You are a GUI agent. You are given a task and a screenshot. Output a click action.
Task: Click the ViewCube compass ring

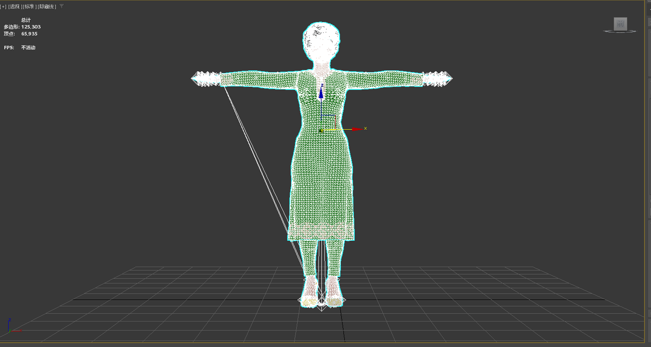(x=620, y=31)
